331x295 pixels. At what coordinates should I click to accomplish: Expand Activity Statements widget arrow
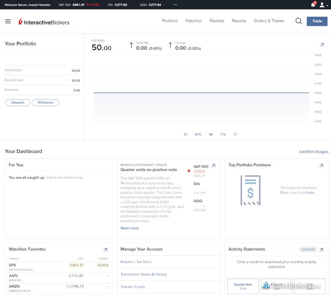[x=321, y=249]
